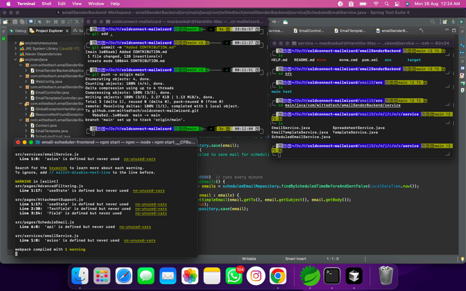Image resolution: width=466 pixels, height=291 pixels.
Task: Close the Project Explorer tab with its X
Action: (x=67, y=31)
